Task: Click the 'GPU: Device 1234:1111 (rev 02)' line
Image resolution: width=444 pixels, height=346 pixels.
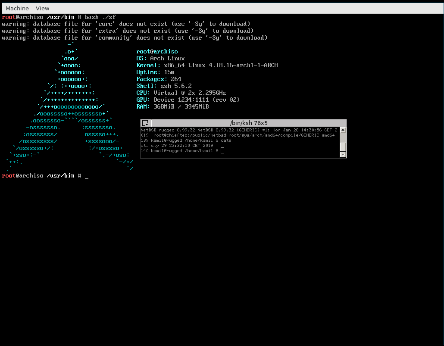Action: 188,100
